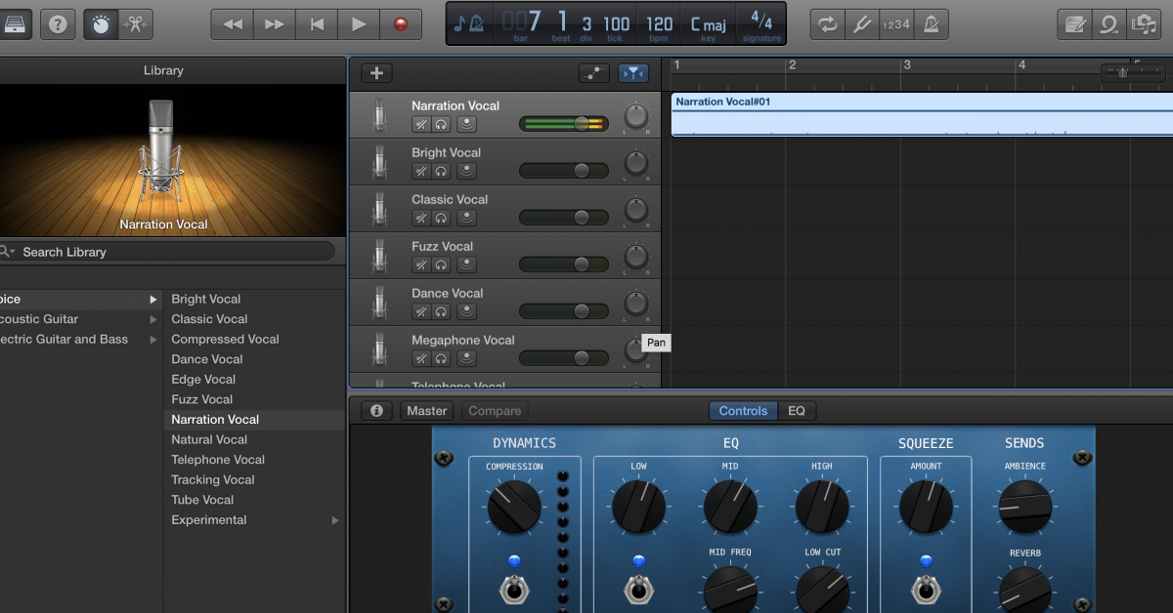Screen dimensions: 1173x613
Task: Open the Quick Help question mark button
Action: tap(58, 24)
